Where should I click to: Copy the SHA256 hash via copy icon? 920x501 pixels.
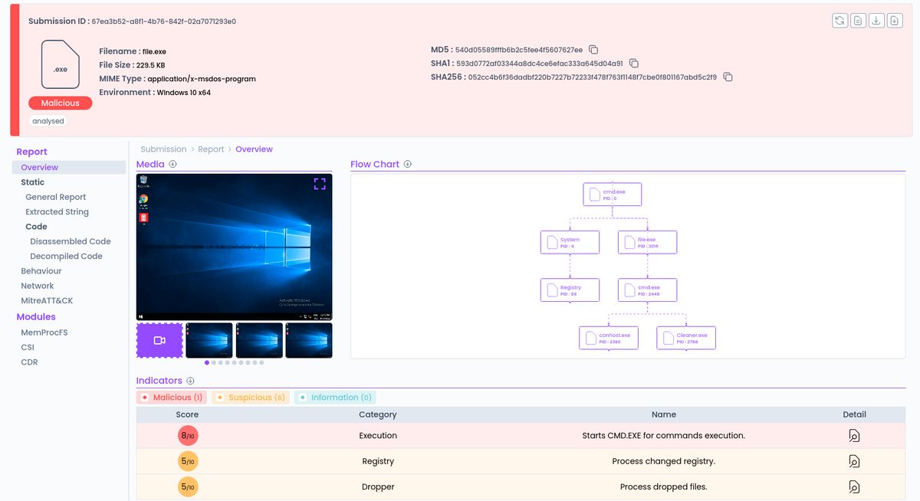click(727, 77)
